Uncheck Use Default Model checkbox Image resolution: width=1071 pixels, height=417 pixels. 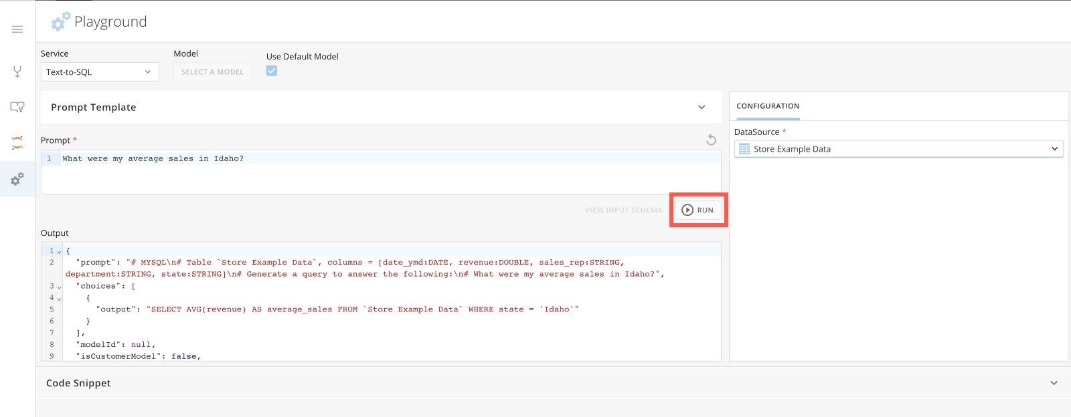coord(272,71)
